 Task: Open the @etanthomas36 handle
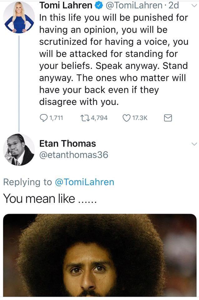[x=74, y=155]
